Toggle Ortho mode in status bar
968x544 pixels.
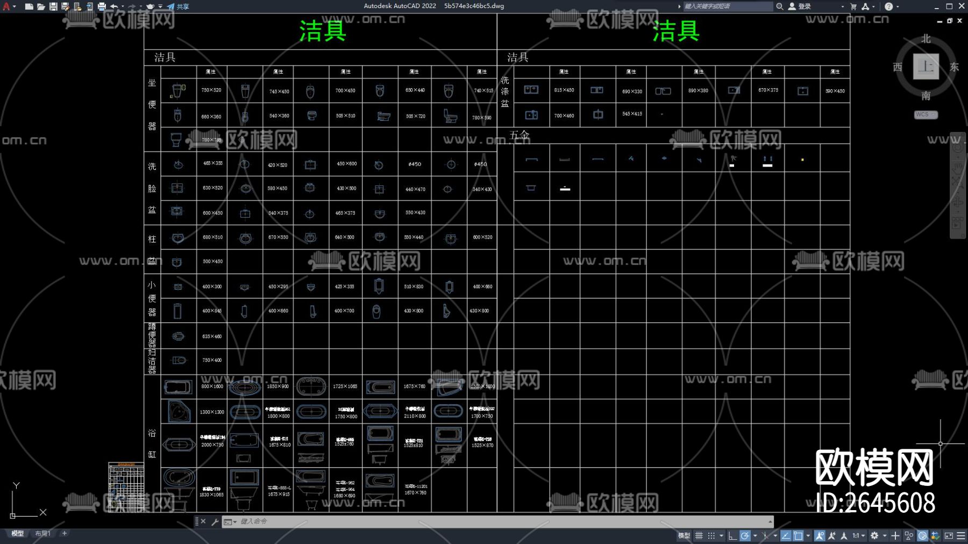[x=732, y=535]
